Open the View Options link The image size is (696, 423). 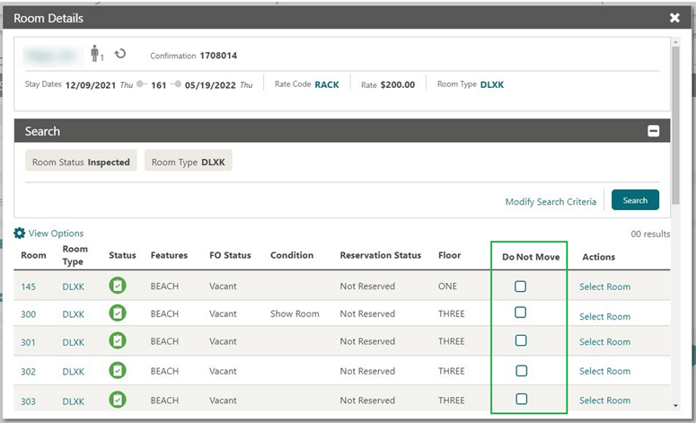point(56,234)
